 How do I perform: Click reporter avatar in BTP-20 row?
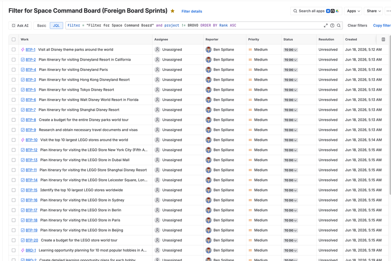coord(208,240)
